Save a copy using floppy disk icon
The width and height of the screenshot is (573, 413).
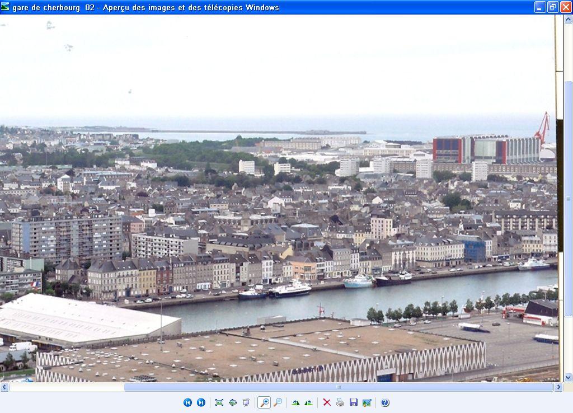[x=353, y=402]
